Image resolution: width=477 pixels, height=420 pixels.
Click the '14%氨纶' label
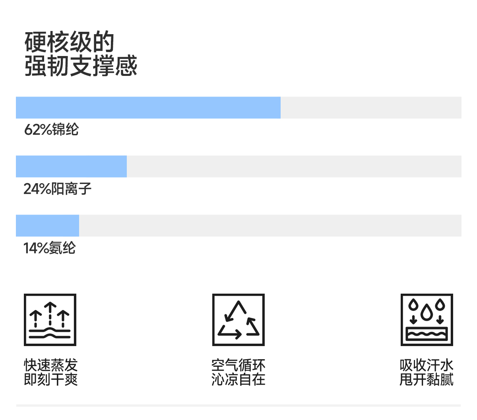50,248
